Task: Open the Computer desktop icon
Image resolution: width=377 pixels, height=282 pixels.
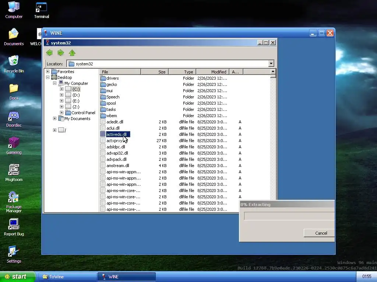Action: [x=14, y=10]
